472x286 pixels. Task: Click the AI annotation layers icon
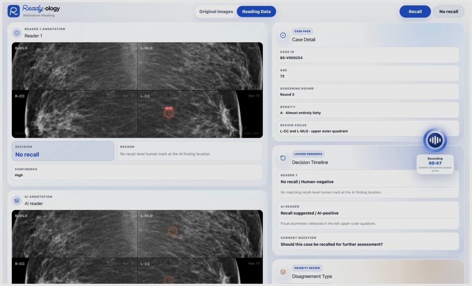(17, 200)
